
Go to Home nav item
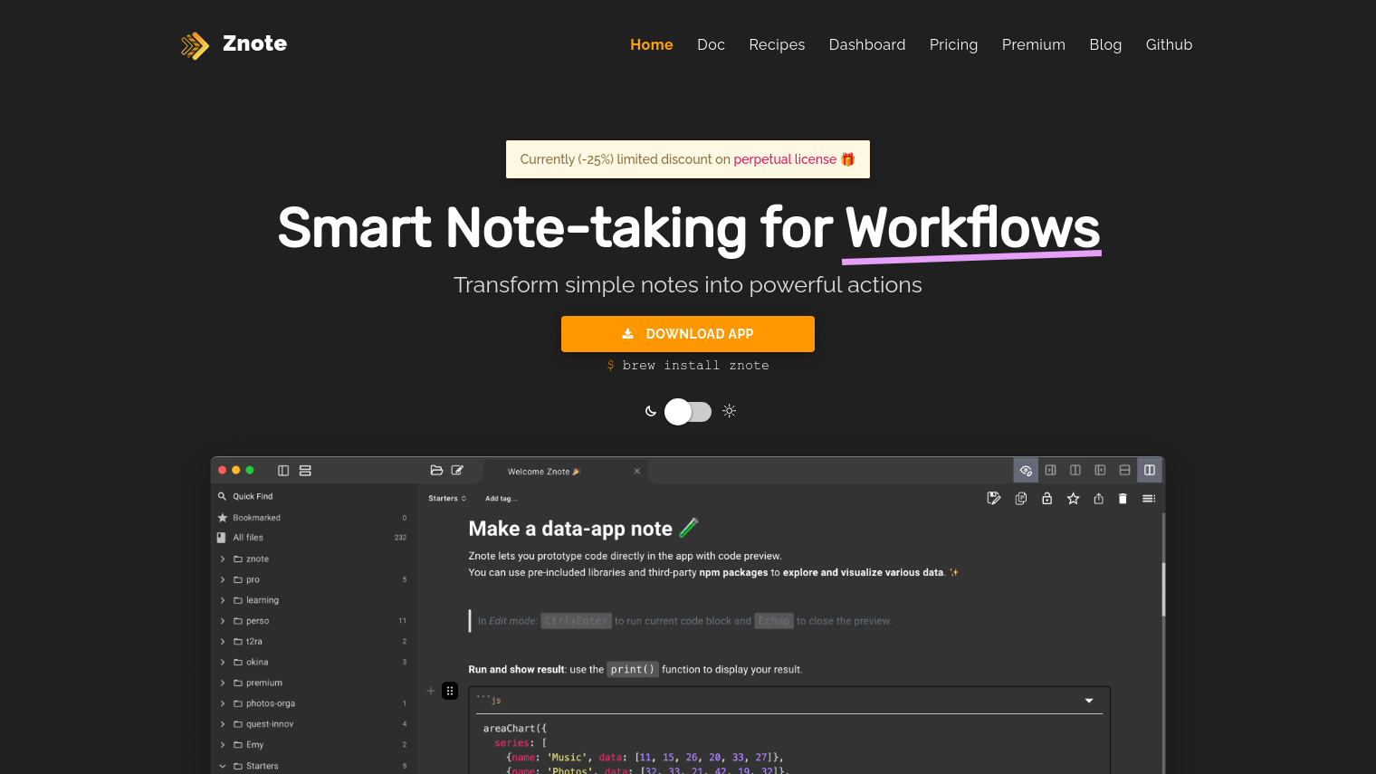(652, 44)
